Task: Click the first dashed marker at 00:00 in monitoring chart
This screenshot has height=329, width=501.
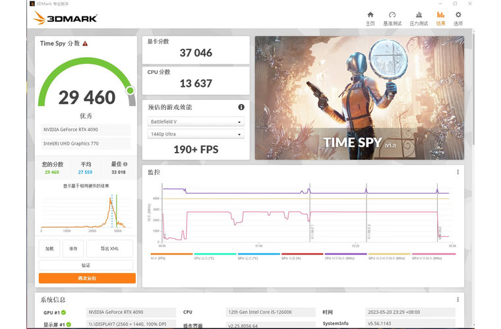Action: point(162,213)
